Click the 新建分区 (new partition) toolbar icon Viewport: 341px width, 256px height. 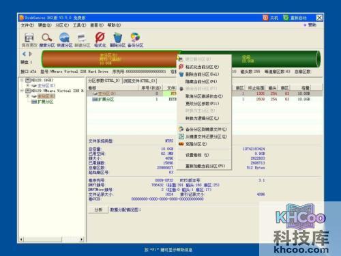click(x=82, y=38)
